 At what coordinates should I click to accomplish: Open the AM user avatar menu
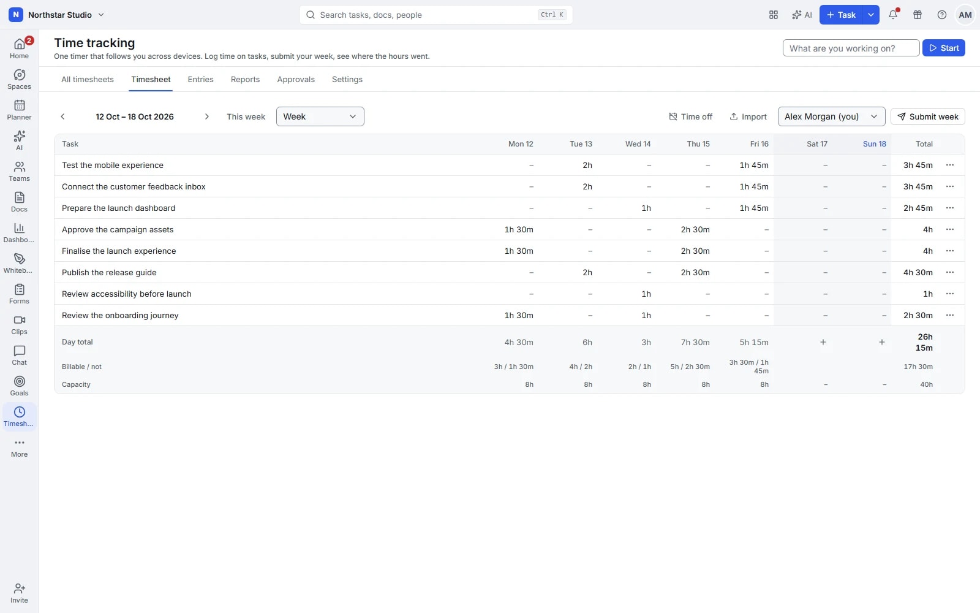click(965, 15)
